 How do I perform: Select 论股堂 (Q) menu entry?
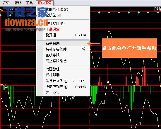click(63, 15)
